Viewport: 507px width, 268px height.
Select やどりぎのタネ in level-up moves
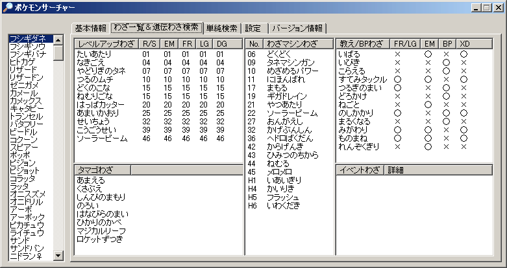coord(101,71)
